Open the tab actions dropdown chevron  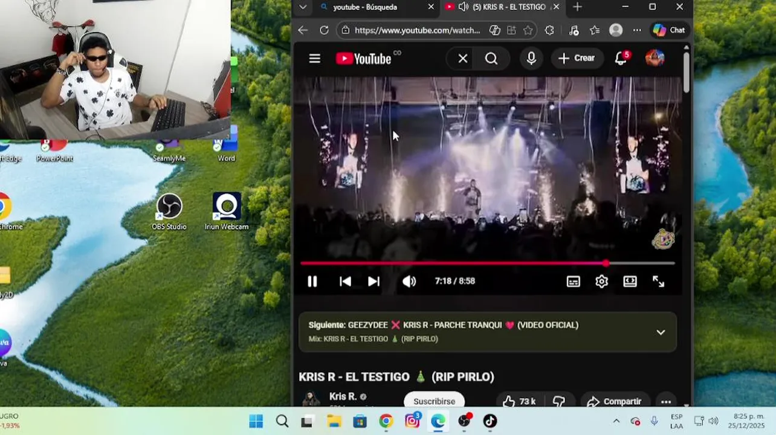click(303, 7)
